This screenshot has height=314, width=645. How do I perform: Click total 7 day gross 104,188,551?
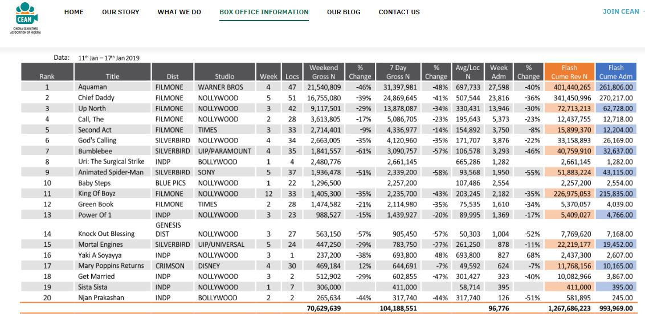pyautogui.click(x=397, y=308)
